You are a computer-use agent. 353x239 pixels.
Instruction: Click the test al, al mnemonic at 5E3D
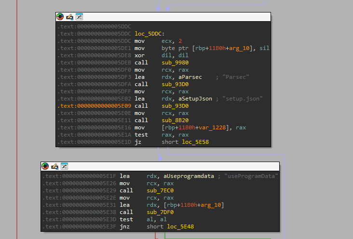pyautogui.click(x=126, y=219)
